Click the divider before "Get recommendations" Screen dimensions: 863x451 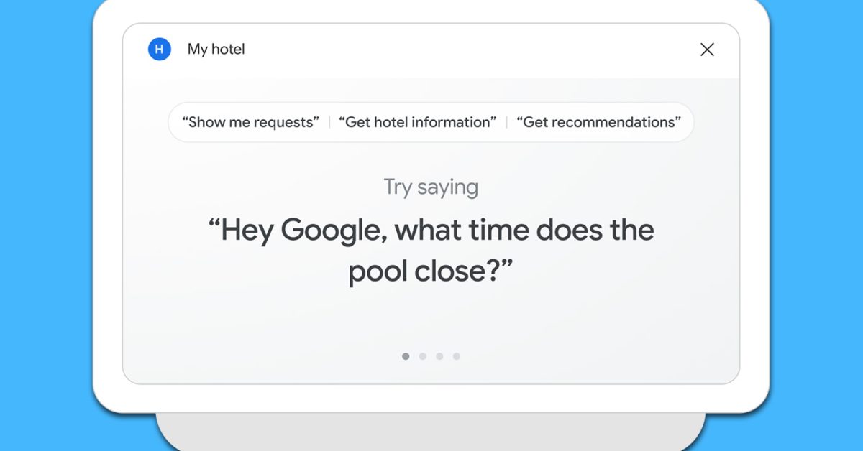tap(506, 122)
